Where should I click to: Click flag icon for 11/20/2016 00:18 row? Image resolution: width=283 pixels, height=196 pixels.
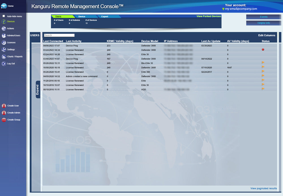point(263,80)
